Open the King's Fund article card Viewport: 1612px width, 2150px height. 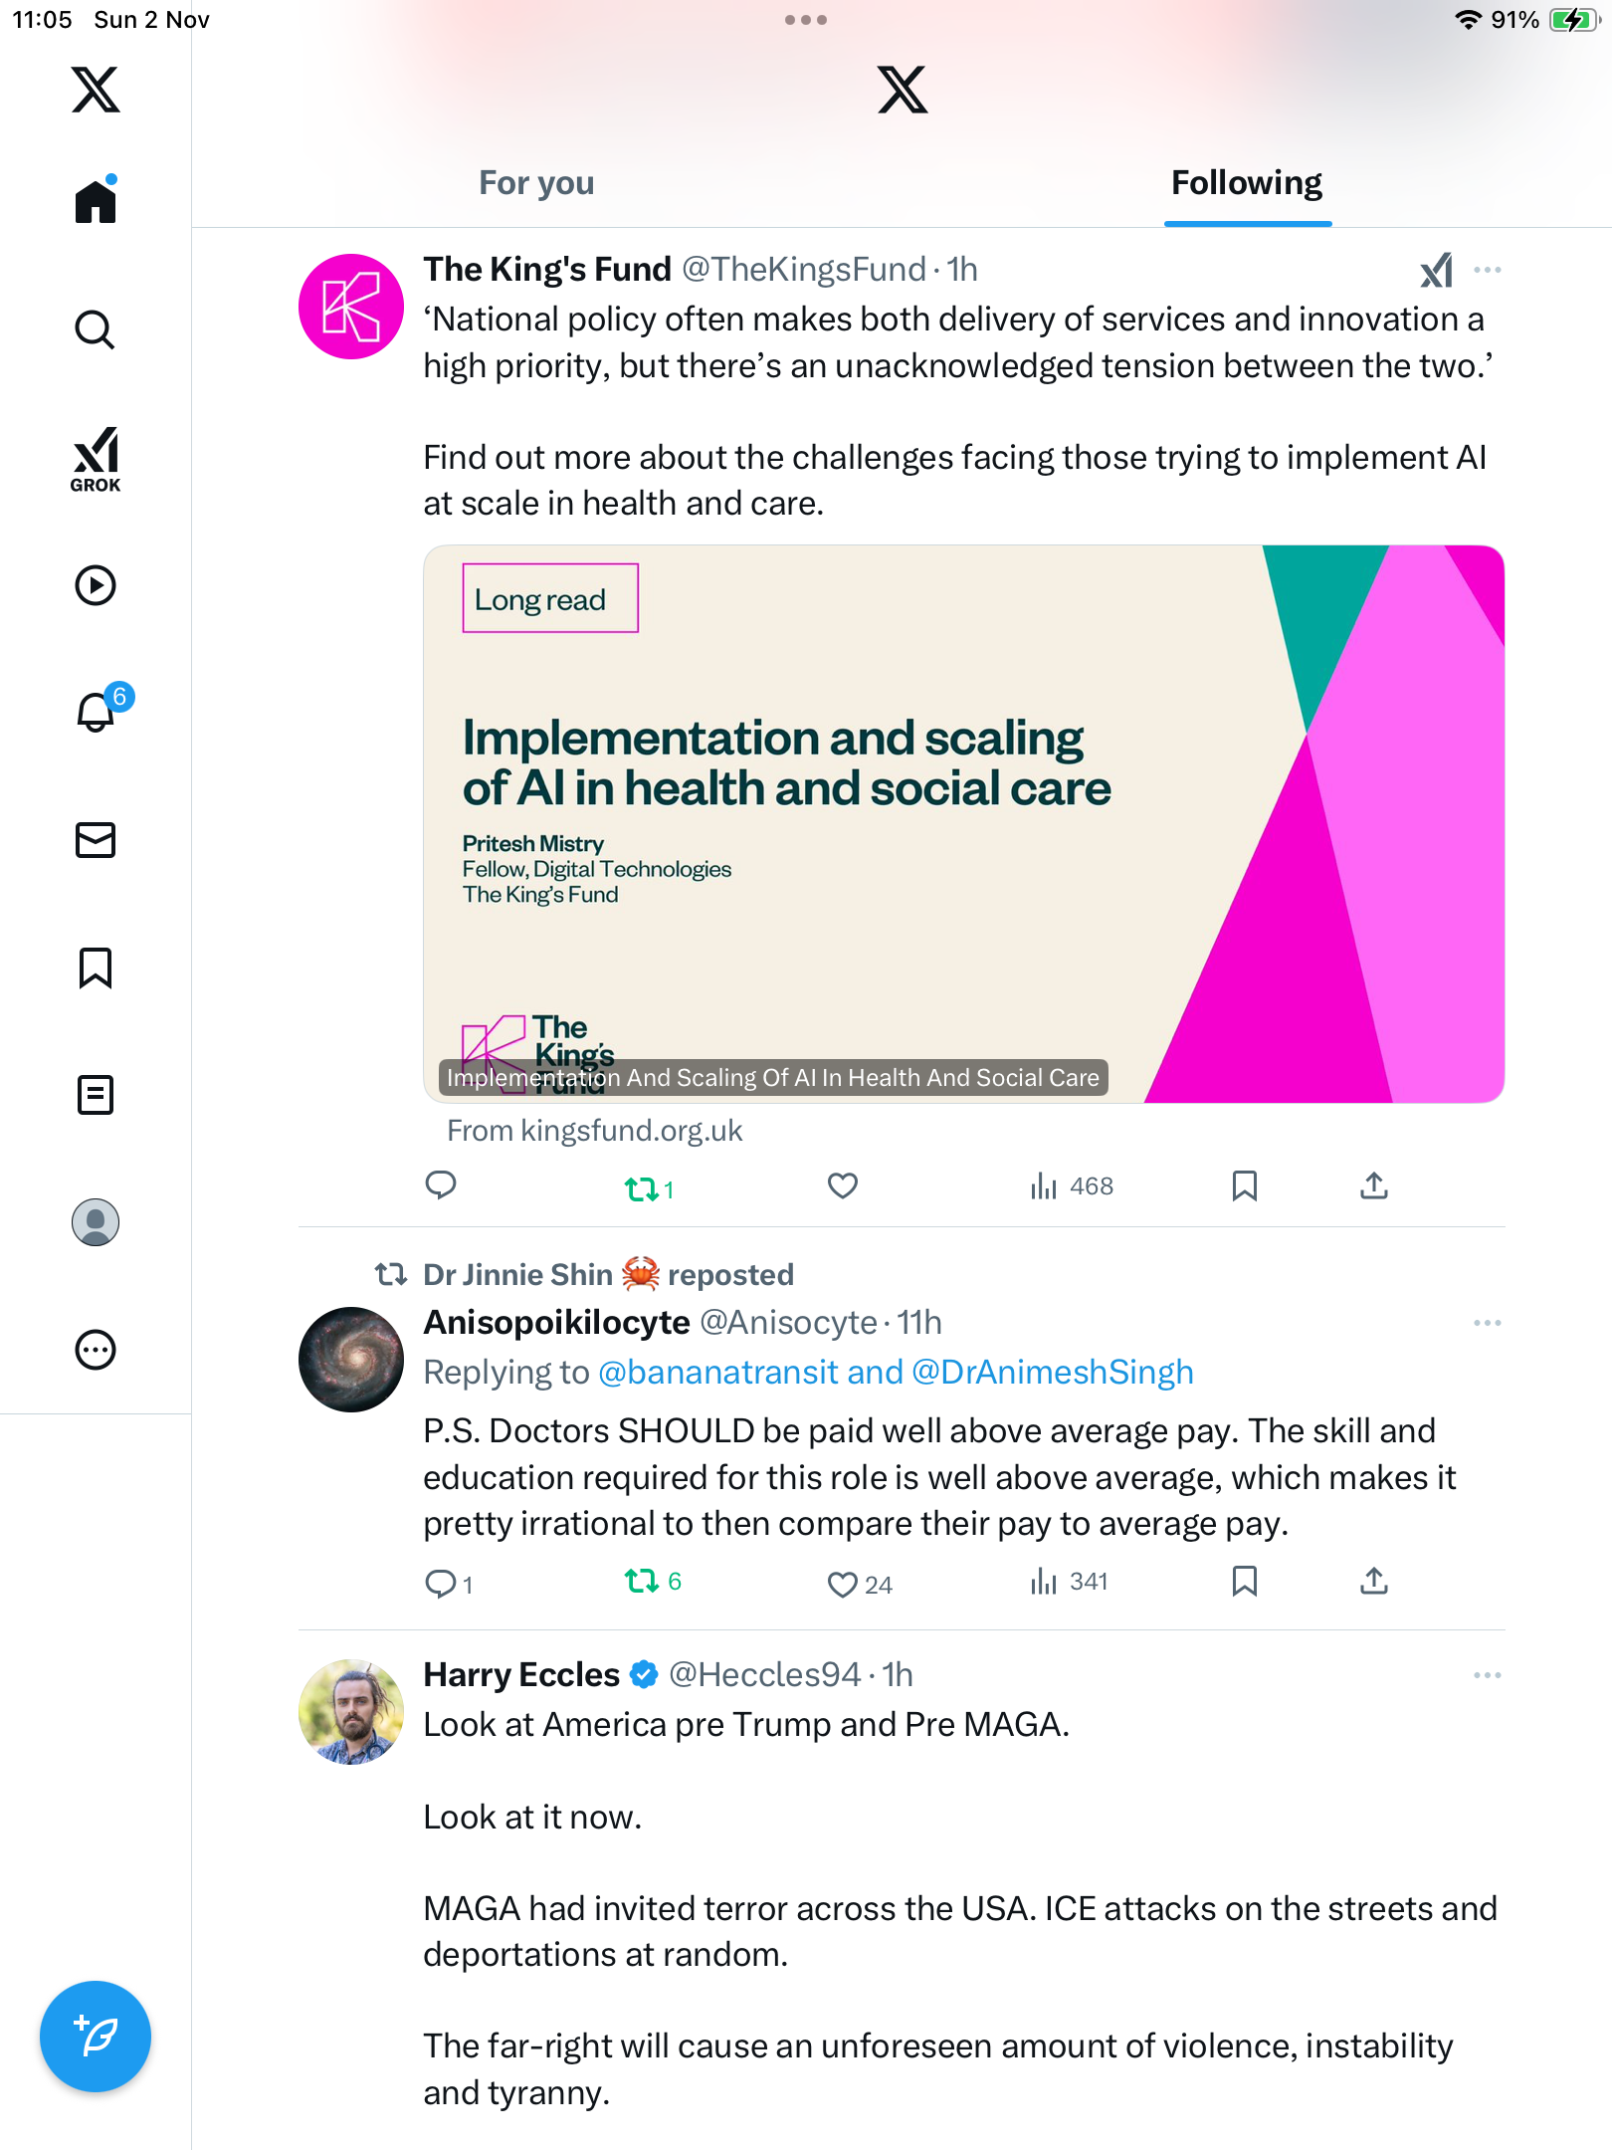point(962,824)
